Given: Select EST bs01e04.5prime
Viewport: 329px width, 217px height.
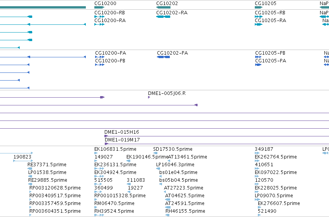Looking at the screenshot, I should point(178,172).
